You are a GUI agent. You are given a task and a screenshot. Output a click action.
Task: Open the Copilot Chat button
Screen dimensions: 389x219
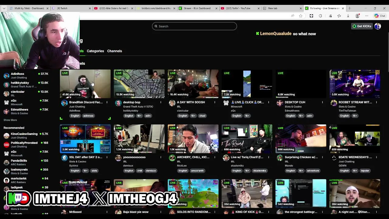(x=380, y=16)
